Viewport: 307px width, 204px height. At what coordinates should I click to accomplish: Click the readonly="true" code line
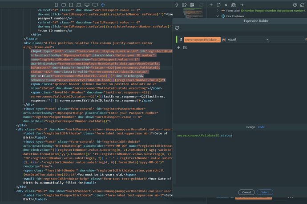(38, 166)
